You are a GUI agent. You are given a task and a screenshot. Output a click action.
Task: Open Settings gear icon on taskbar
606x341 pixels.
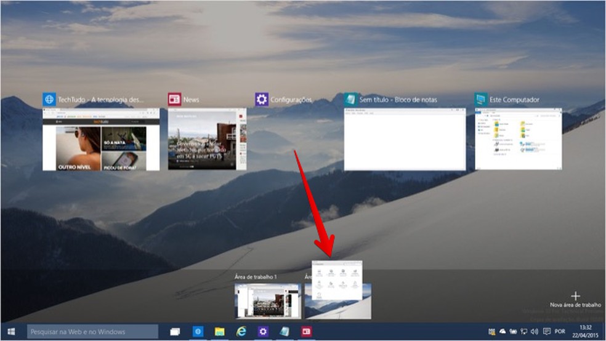coord(263,331)
